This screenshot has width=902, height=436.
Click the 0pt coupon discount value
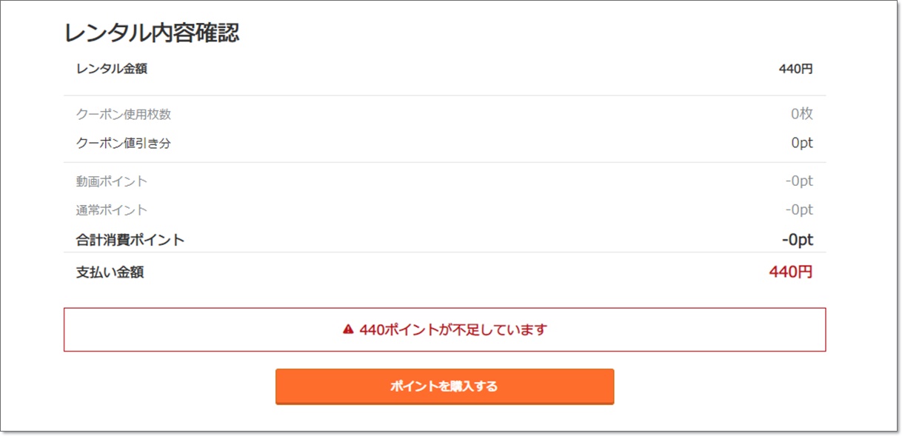pos(801,143)
